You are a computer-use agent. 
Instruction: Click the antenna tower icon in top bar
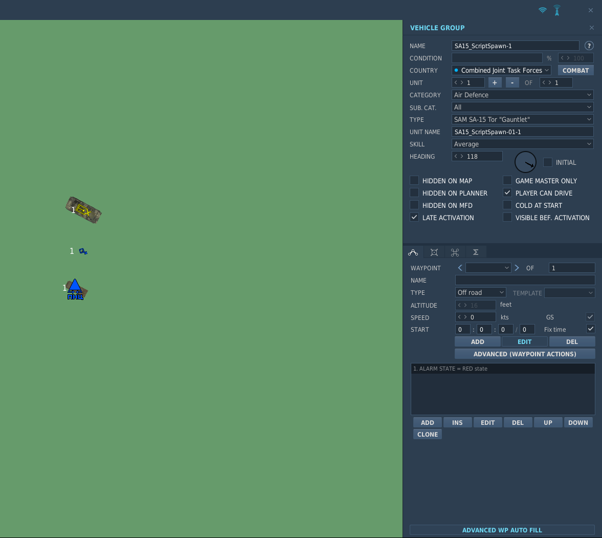click(557, 10)
